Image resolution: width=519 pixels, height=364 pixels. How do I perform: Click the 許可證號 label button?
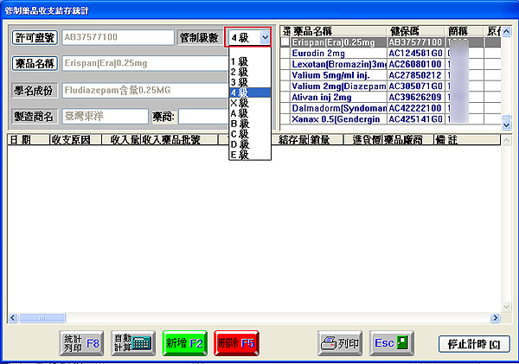pos(35,38)
